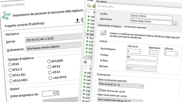Viewport: 182px width, 102px height.
Task: Open the Norma dropdown
Action: pos(54,38)
